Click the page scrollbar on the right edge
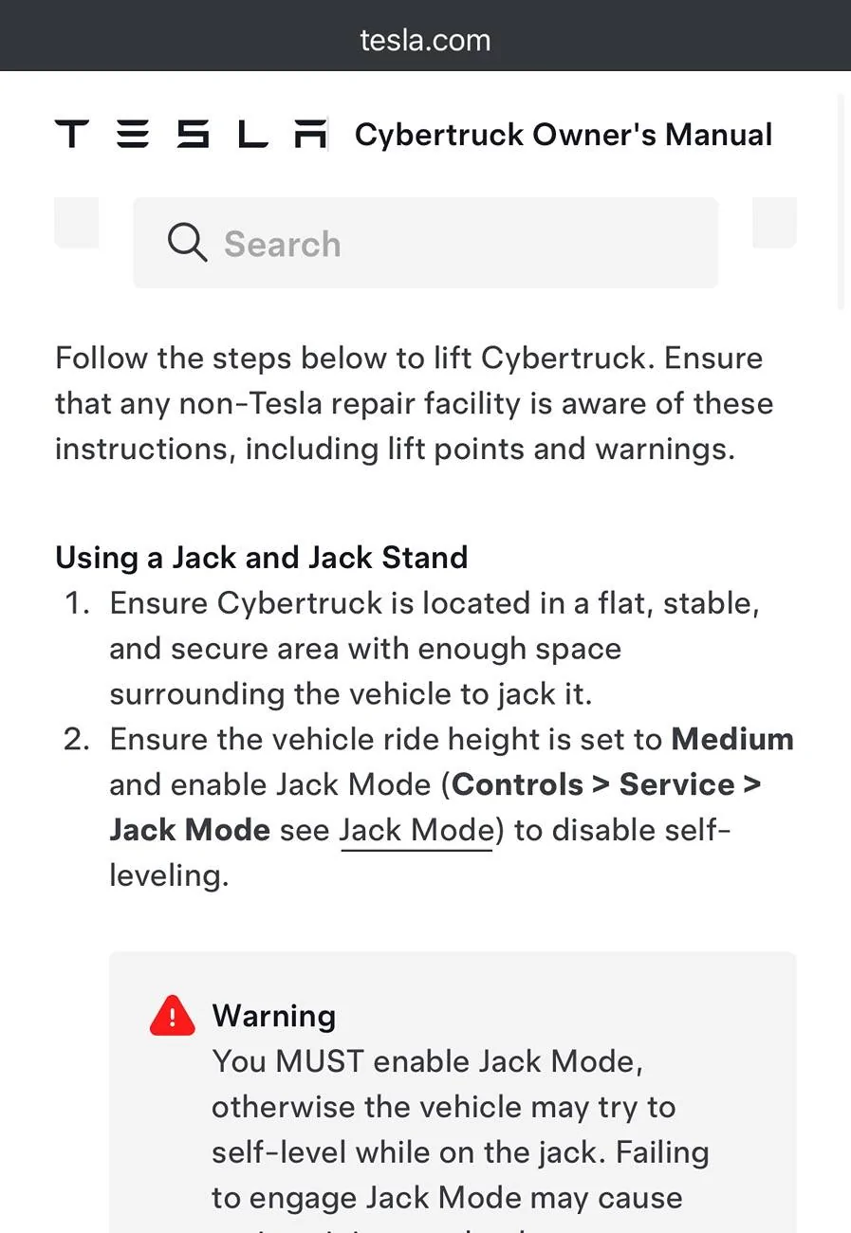 click(842, 201)
